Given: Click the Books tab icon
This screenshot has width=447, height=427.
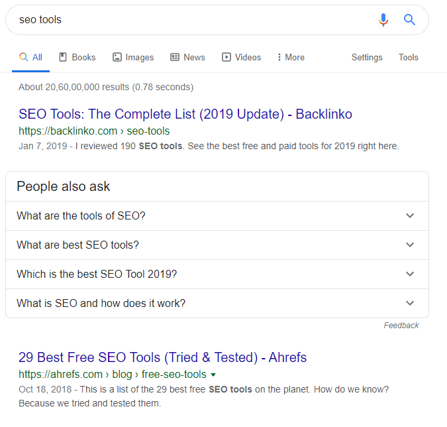Looking at the screenshot, I should (64, 58).
